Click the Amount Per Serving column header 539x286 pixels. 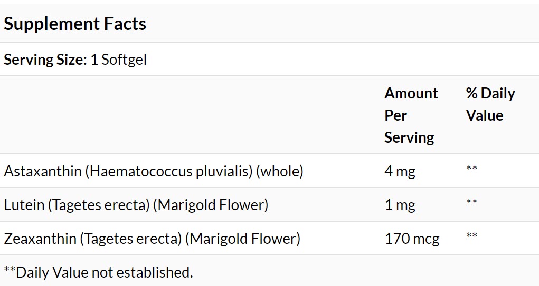411,115
